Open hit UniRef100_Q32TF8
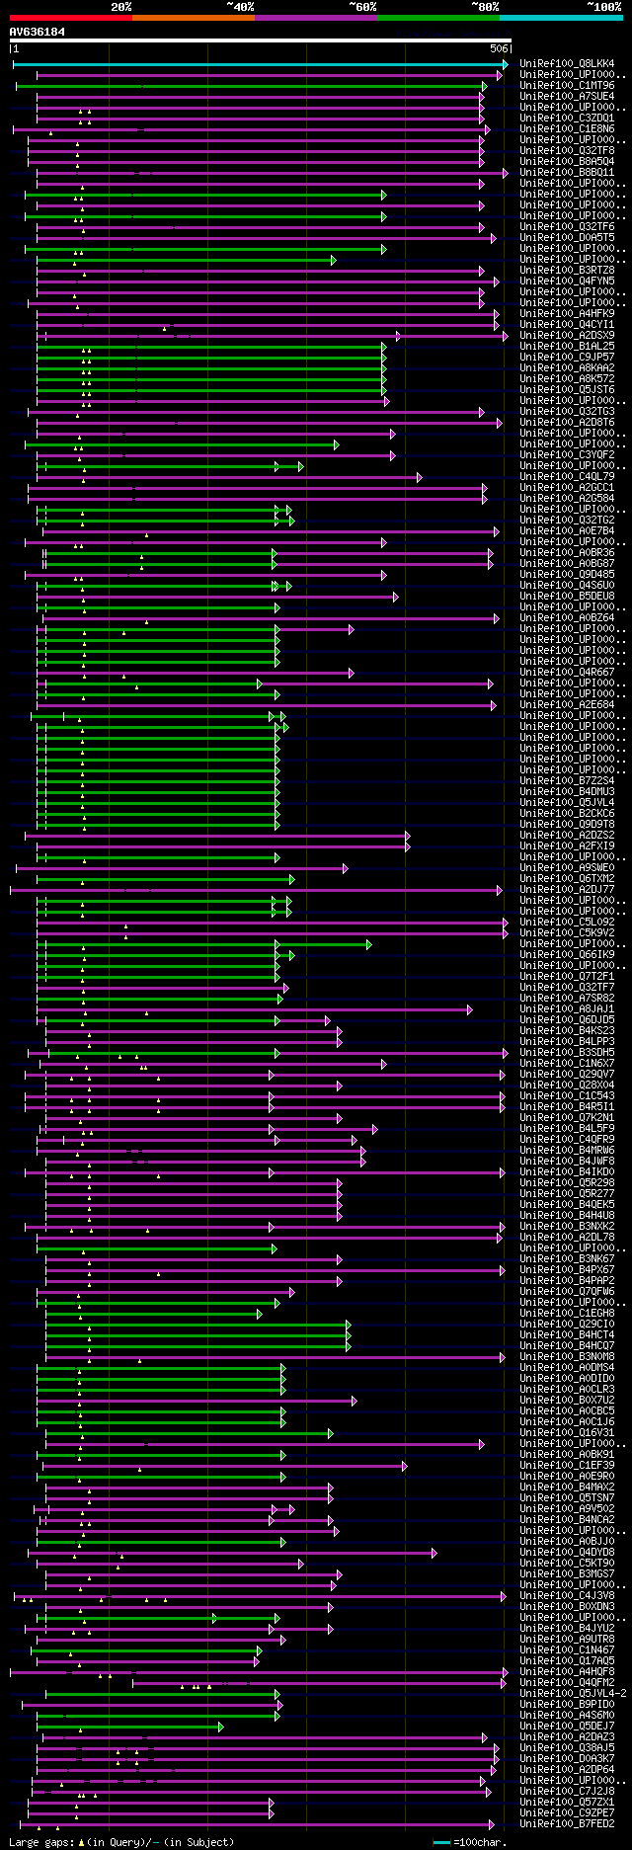Screen dimensions: 632x1850 tap(567, 151)
